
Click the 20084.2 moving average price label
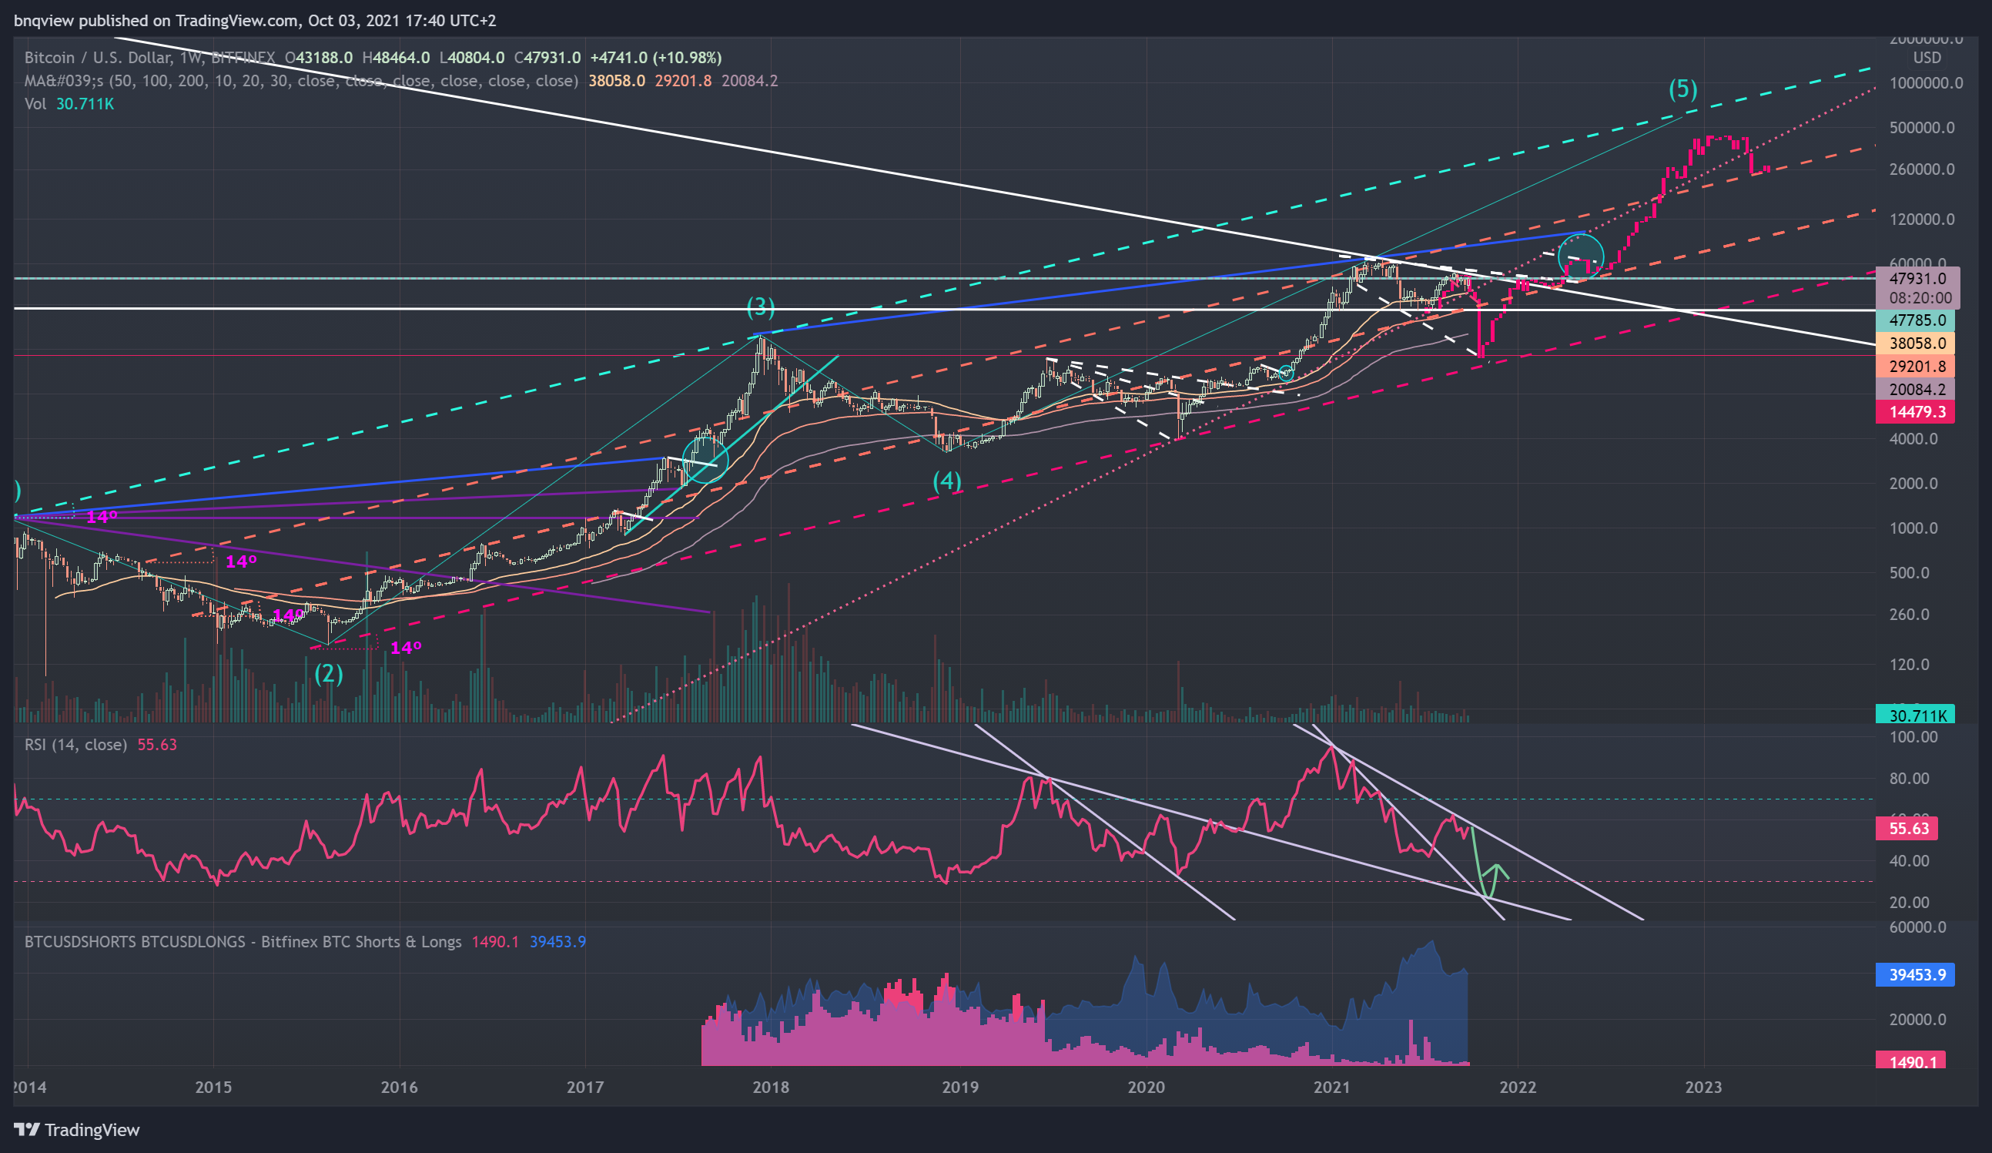click(x=1914, y=389)
